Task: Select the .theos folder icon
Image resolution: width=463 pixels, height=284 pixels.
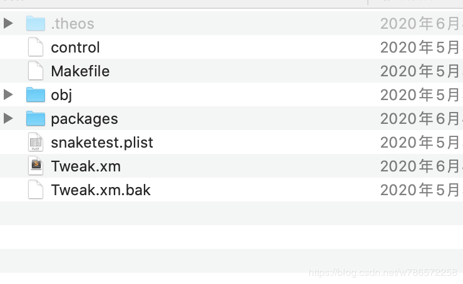Action: coord(36,23)
